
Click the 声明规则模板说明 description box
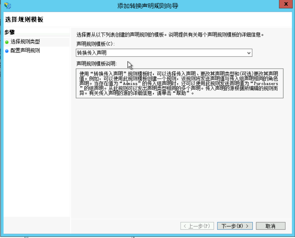179,83
